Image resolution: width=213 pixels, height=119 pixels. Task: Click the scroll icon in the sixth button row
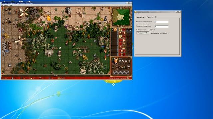tap(124, 47)
